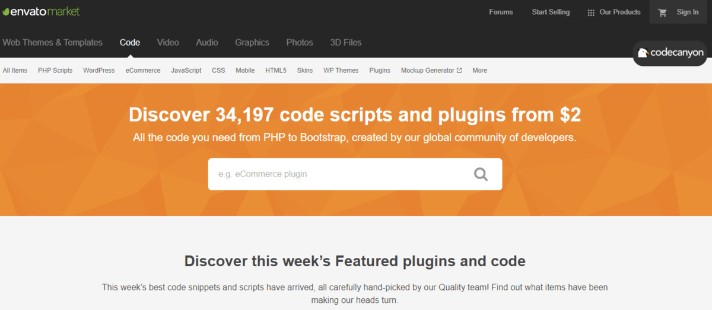Open eCommerce category
The width and height of the screenshot is (712, 310).
click(143, 70)
